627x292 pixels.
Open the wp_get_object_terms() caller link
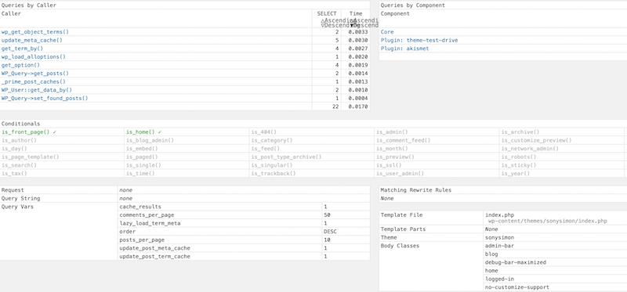tap(35, 32)
